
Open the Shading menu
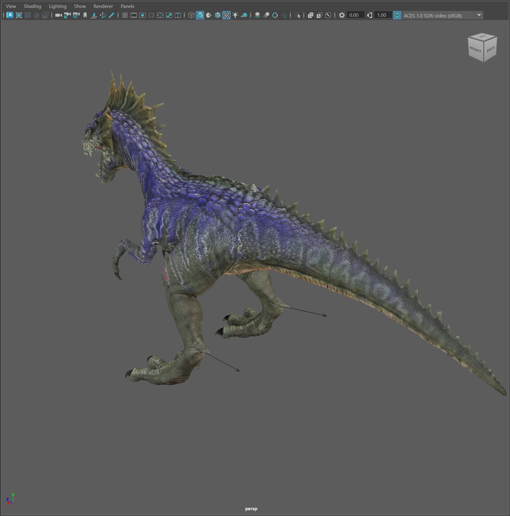pos(32,6)
